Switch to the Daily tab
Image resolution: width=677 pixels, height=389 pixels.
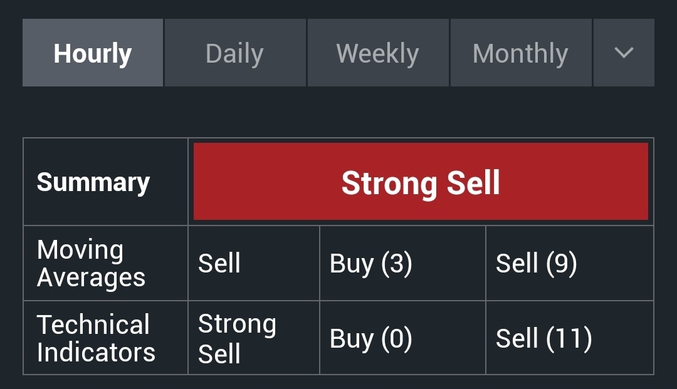coord(235,53)
